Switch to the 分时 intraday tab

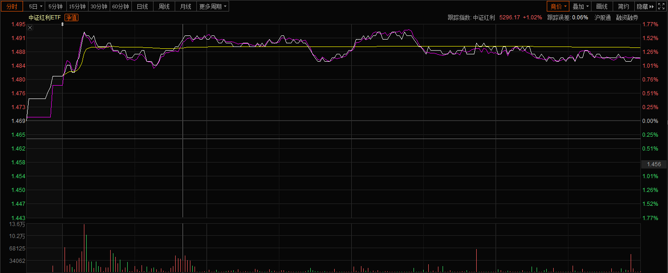12,6
